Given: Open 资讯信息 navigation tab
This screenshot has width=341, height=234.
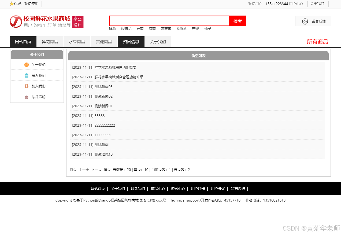Looking at the screenshot, I should [131, 42].
